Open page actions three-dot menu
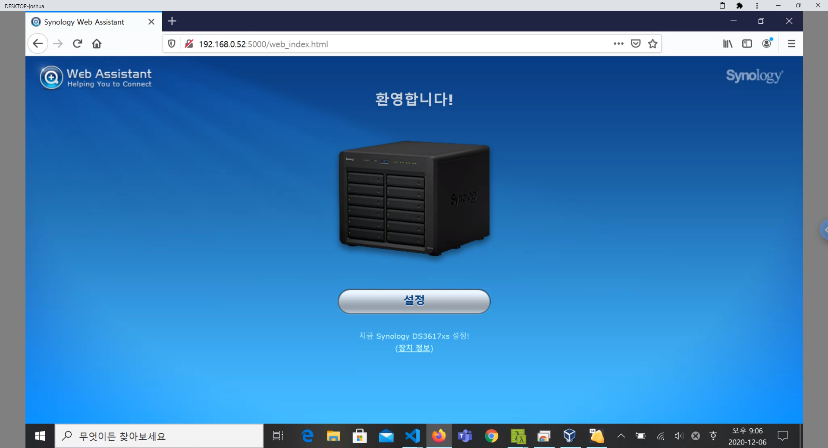 click(618, 44)
